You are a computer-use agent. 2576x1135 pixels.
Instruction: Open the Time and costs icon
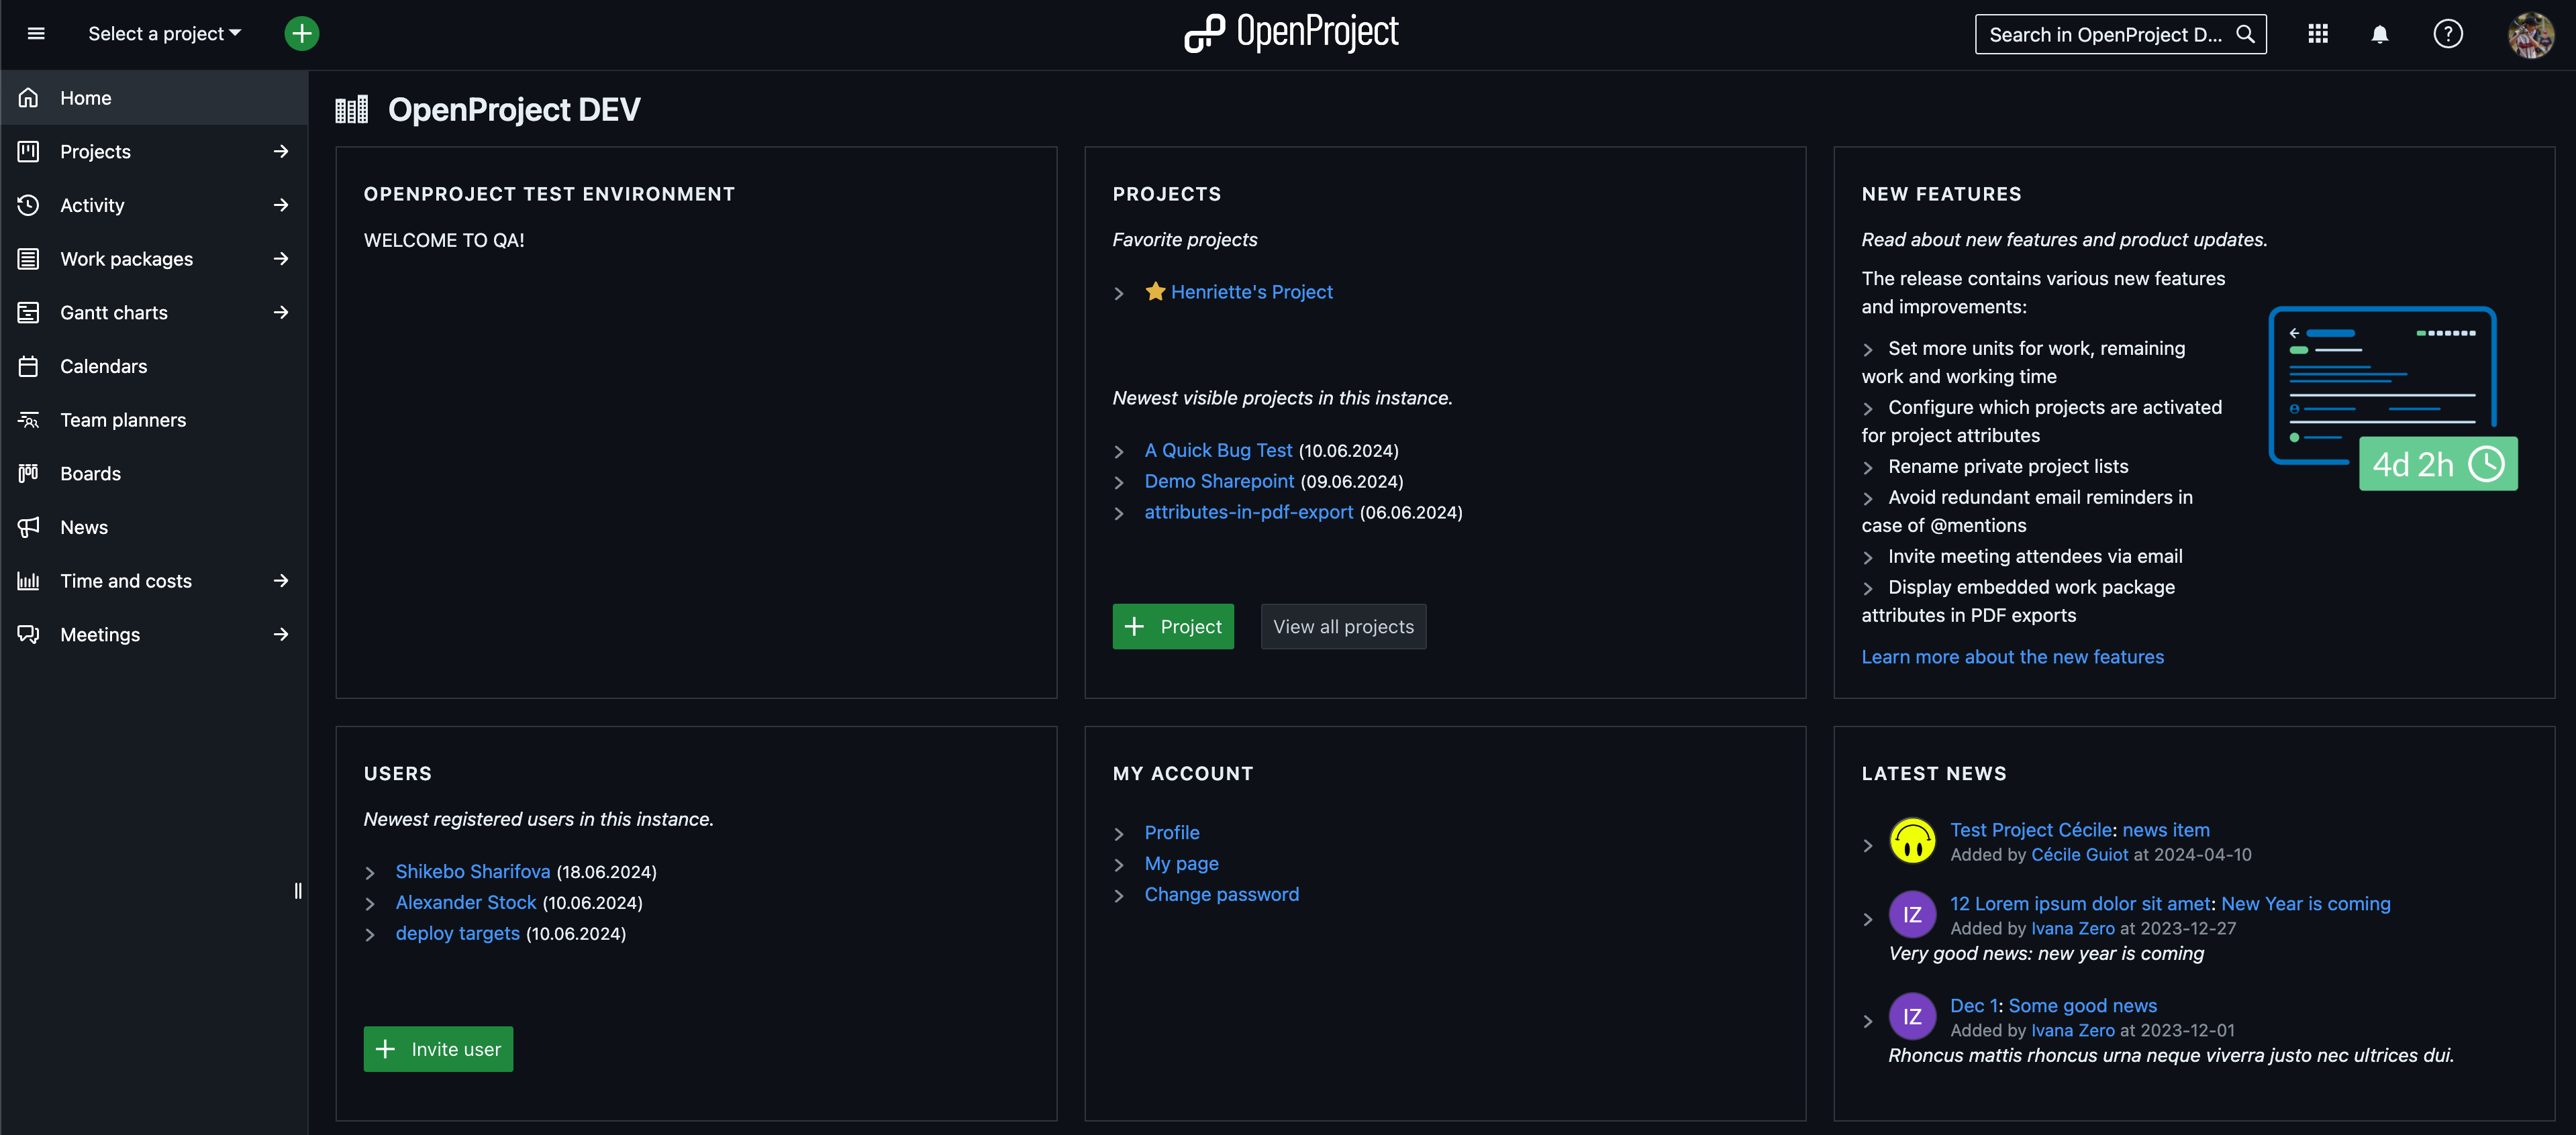[x=27, y=580]
